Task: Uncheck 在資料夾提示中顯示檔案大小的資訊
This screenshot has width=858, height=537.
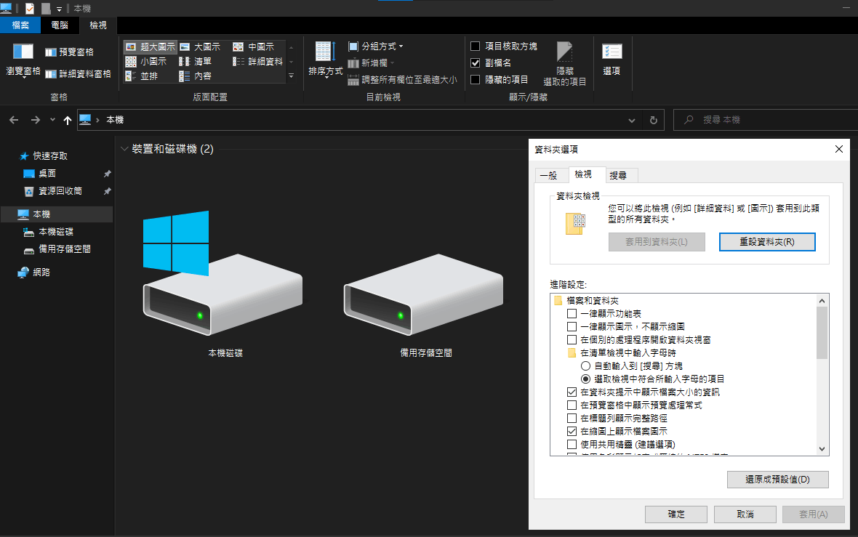Action: point(572,392)
